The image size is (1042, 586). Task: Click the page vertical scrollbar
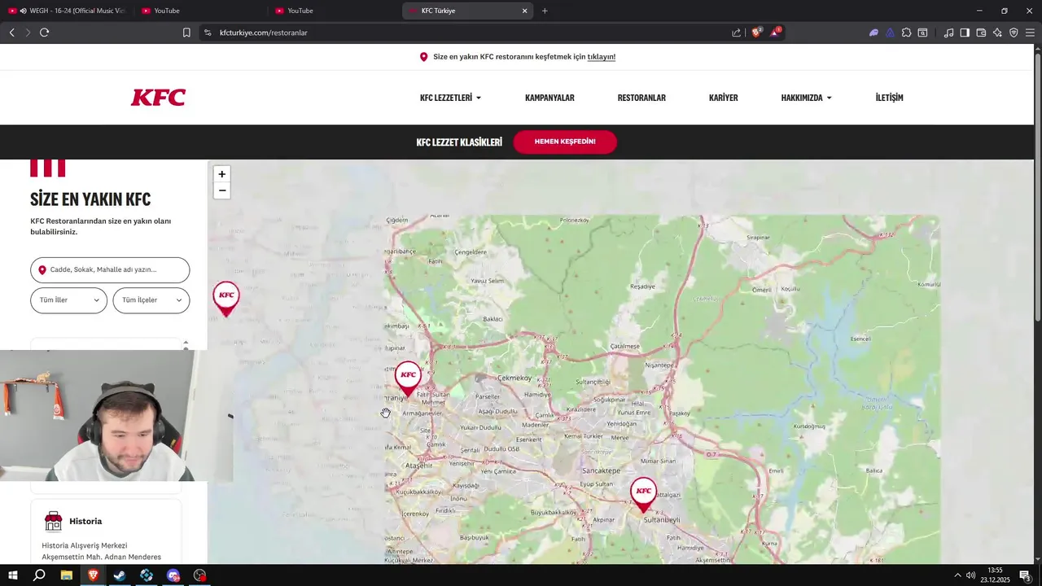[x=1037, y=187]
